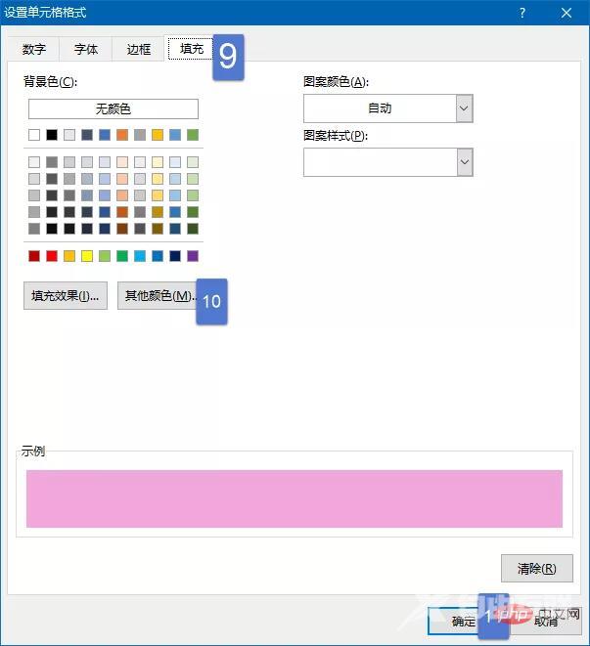Open 填充效果 dialog
This screenshot has height=646, width=590.
click(66, 296)
